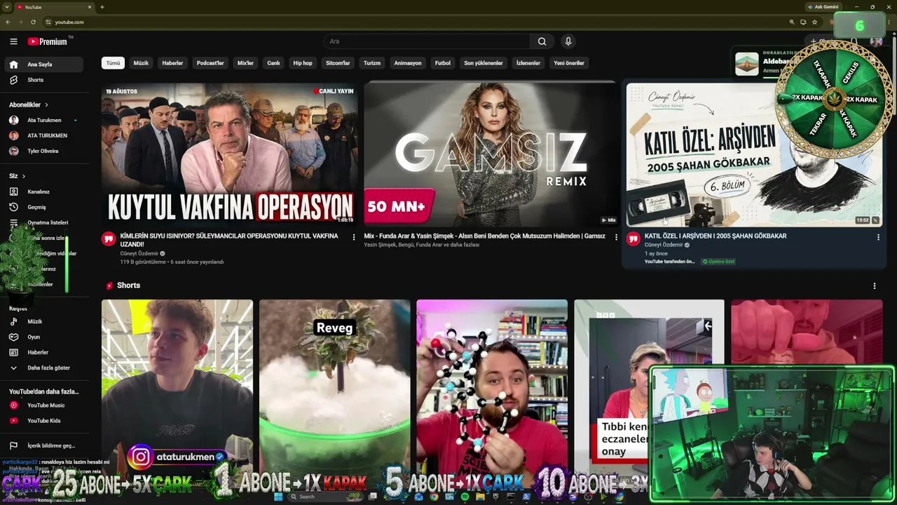897x505 pixels.
Task: Play the Kuytul Vakfına Operasyon thumbnail
Action: (229, 154)
